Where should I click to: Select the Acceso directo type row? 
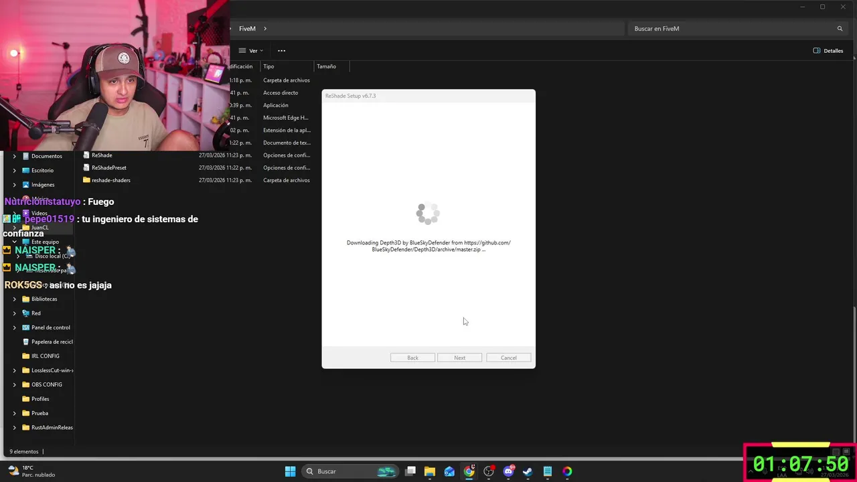tap(281, 93)
